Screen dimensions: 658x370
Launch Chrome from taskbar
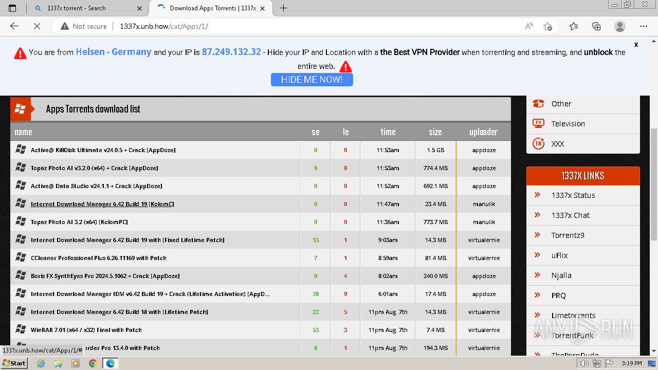pos(93,363)
